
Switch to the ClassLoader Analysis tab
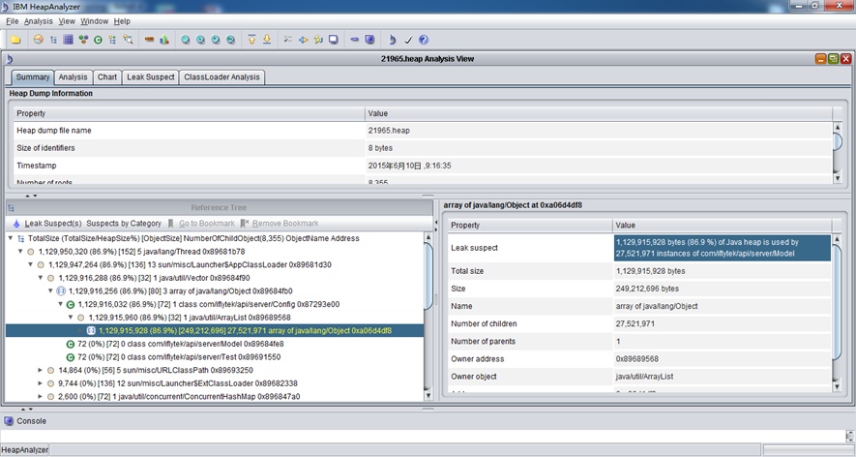(221, 77)
